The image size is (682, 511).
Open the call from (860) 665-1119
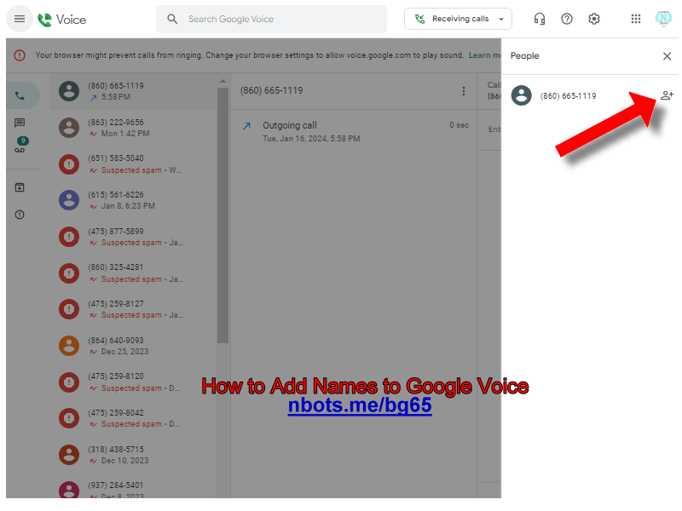(133, 91)
